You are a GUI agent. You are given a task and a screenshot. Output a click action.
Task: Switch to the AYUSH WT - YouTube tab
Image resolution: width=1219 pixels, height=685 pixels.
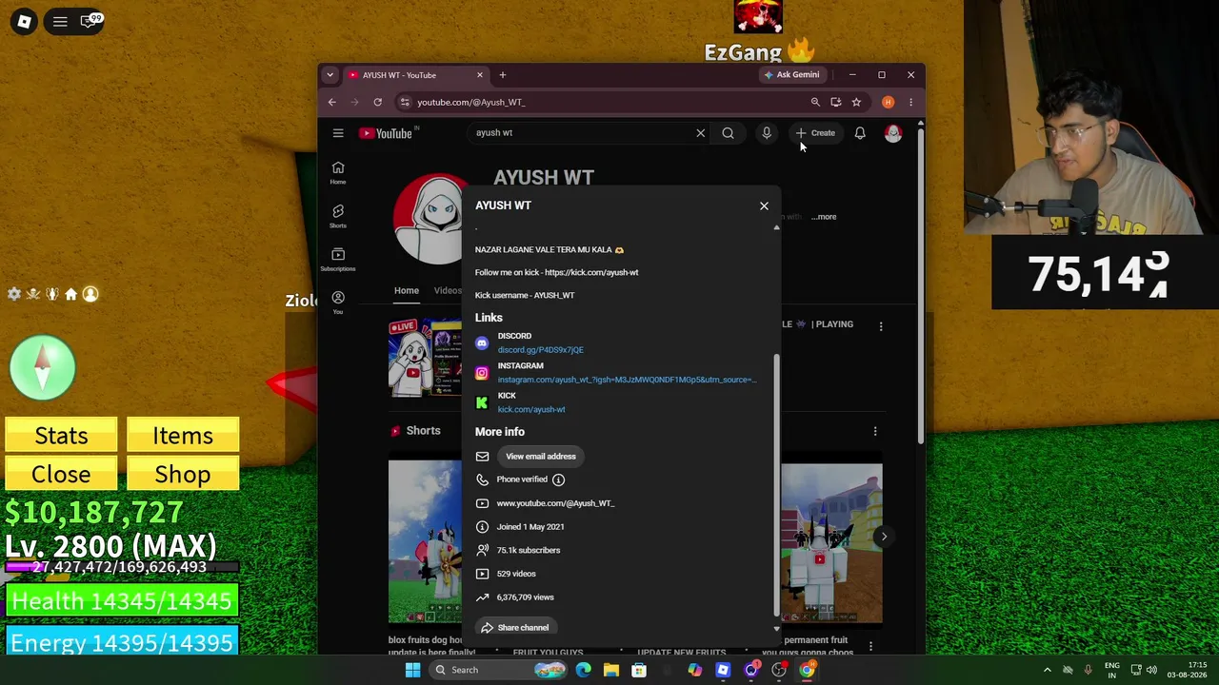[x=415, y=75]
